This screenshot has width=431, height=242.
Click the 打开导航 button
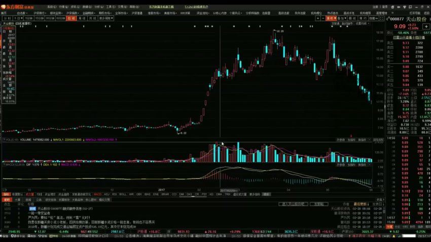point(415,13)
